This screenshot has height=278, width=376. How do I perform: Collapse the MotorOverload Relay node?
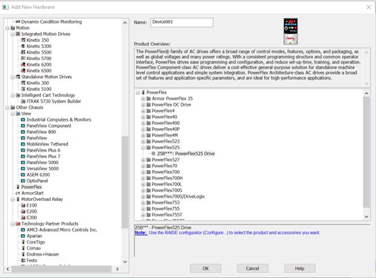pos(13,199)
